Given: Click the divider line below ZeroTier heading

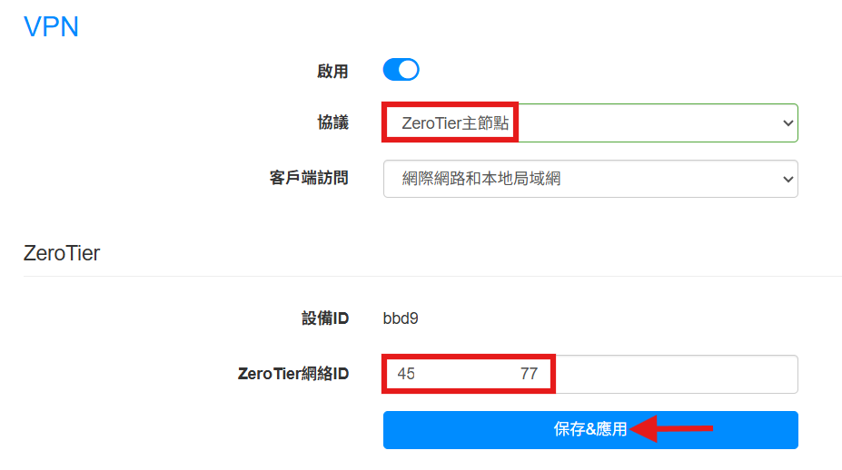Looking at the screenshot, I should pyautogui.click(x=432, y=276).
